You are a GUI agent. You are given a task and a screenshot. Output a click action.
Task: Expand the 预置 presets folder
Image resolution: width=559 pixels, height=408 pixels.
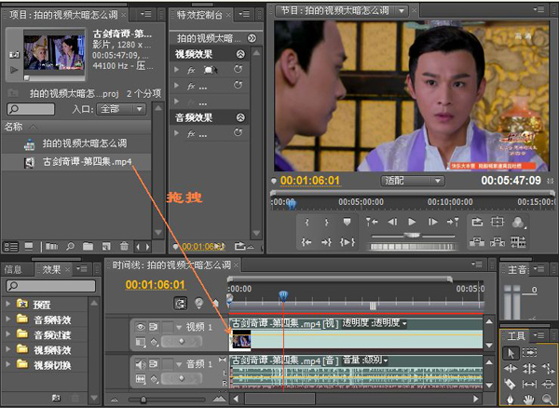(7, 304)
